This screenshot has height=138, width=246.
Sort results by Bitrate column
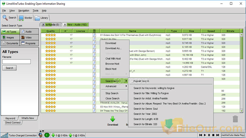pyautogui.click(x=230, y=31)
